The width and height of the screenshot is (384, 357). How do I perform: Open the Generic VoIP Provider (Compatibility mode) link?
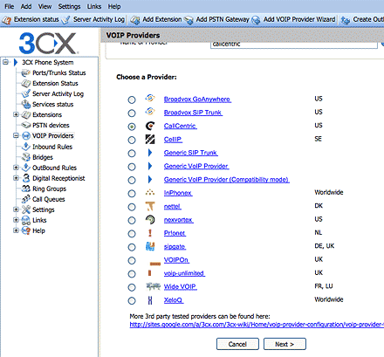click(226, 180)
